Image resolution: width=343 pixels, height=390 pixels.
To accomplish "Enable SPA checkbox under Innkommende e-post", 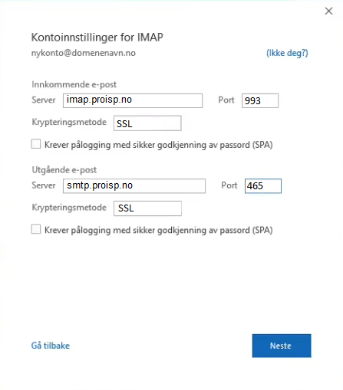I will coord(36,144).
